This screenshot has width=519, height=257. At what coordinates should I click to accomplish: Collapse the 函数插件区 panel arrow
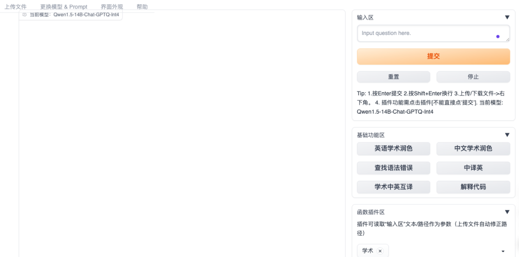[507, 212]
